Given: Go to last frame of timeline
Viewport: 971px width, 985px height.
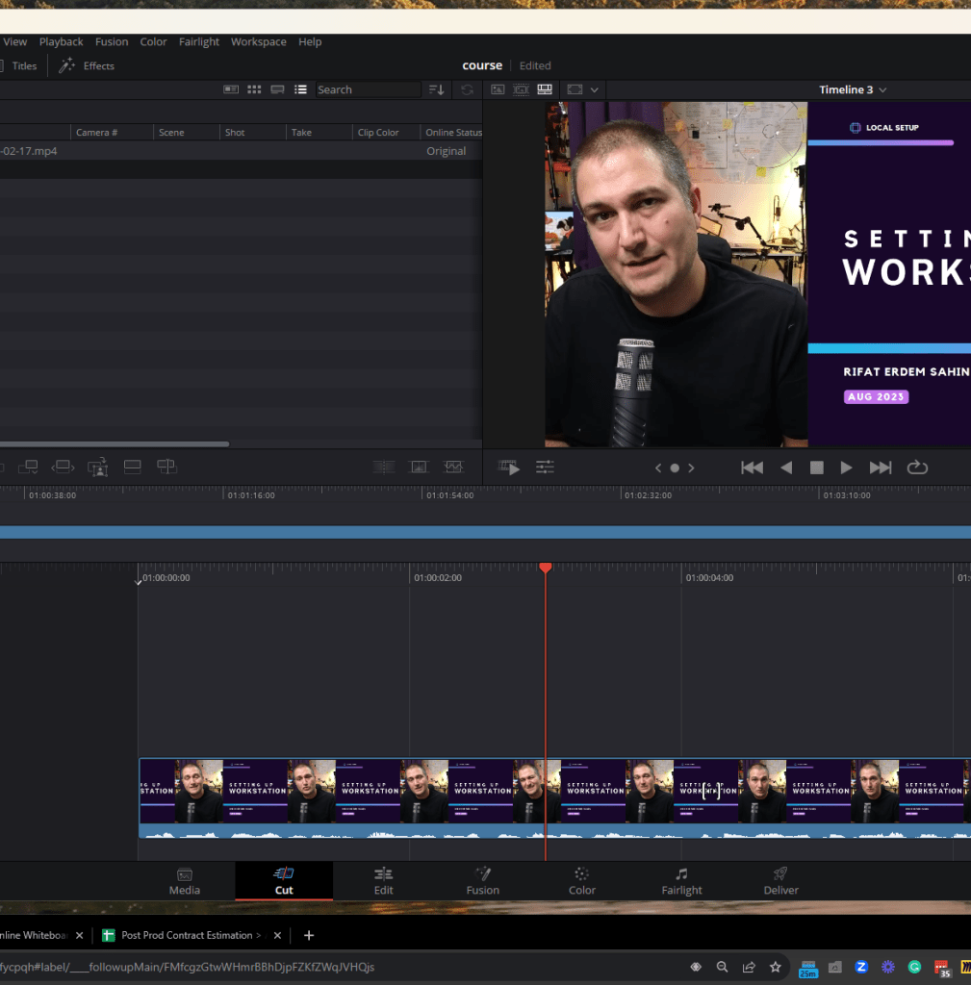Looking at the screenshot, I should (881, 467).
